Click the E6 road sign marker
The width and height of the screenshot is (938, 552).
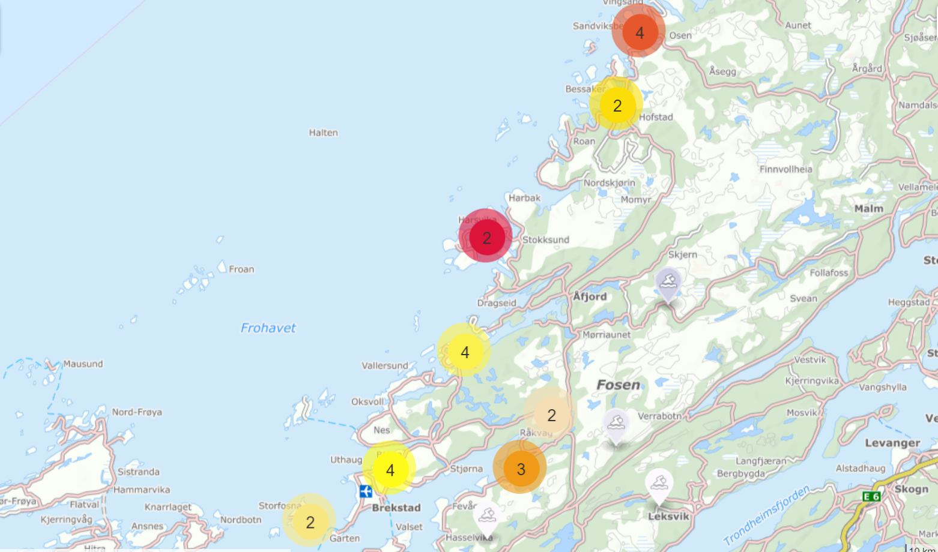click(x=871, y=496)
